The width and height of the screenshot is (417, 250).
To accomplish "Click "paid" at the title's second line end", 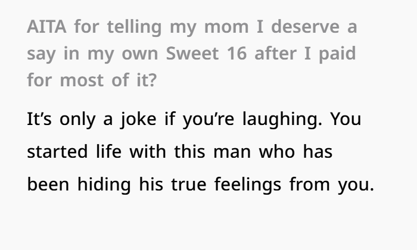I will click(337, 54).
